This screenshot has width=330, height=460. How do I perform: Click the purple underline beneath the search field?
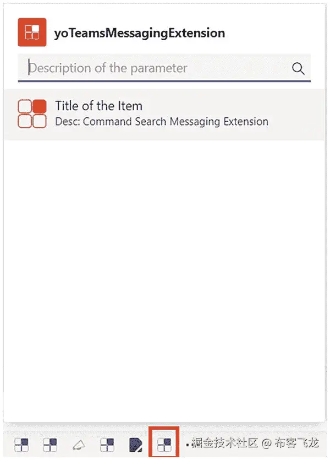point(164,81)
